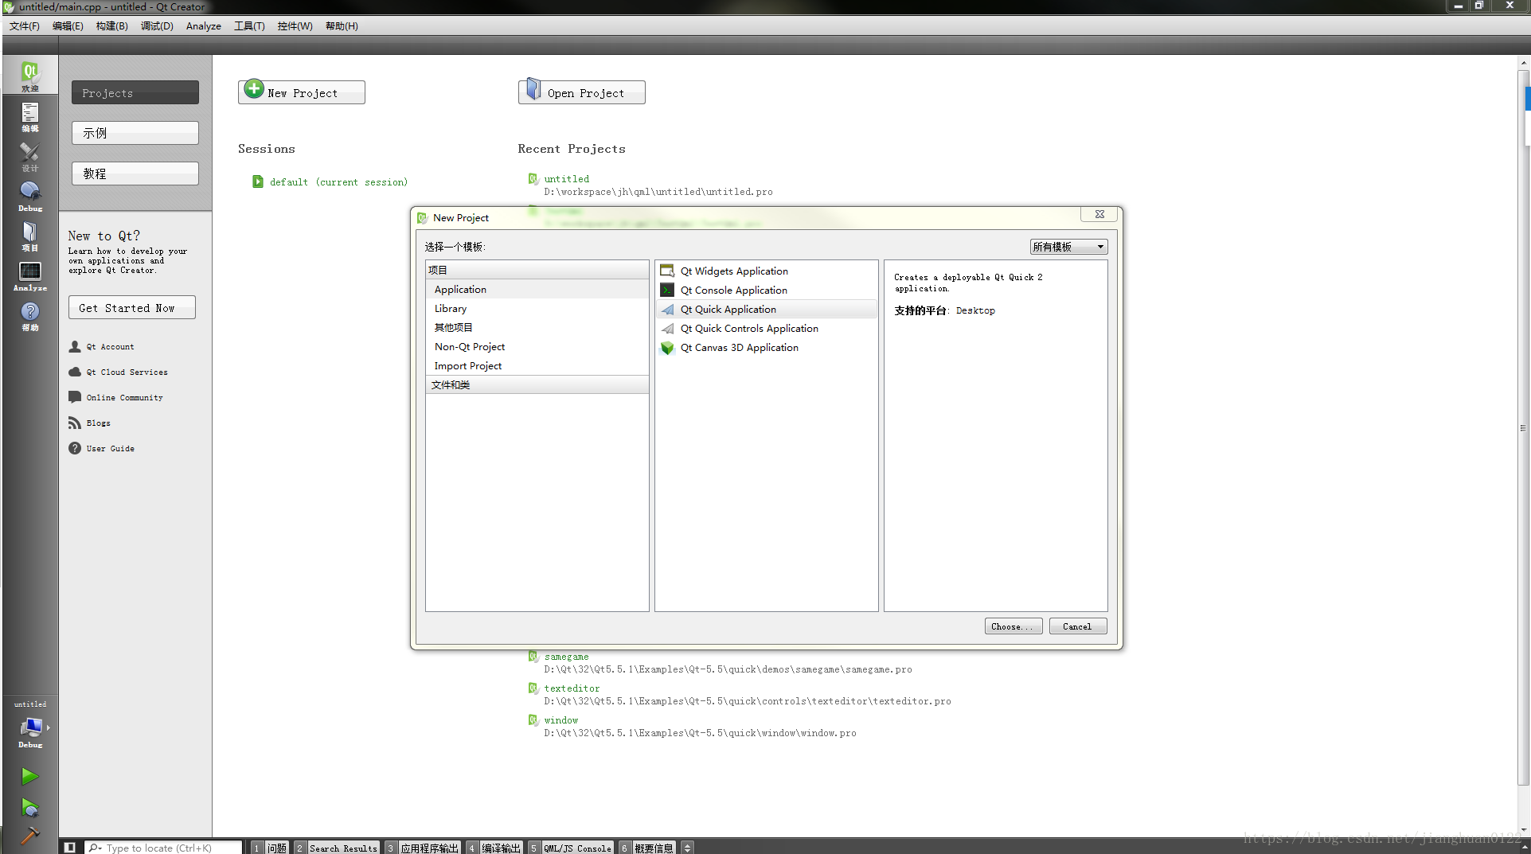
Task: Open the Design mode icon
Action: pyautogui.click(x=29, y=156)
